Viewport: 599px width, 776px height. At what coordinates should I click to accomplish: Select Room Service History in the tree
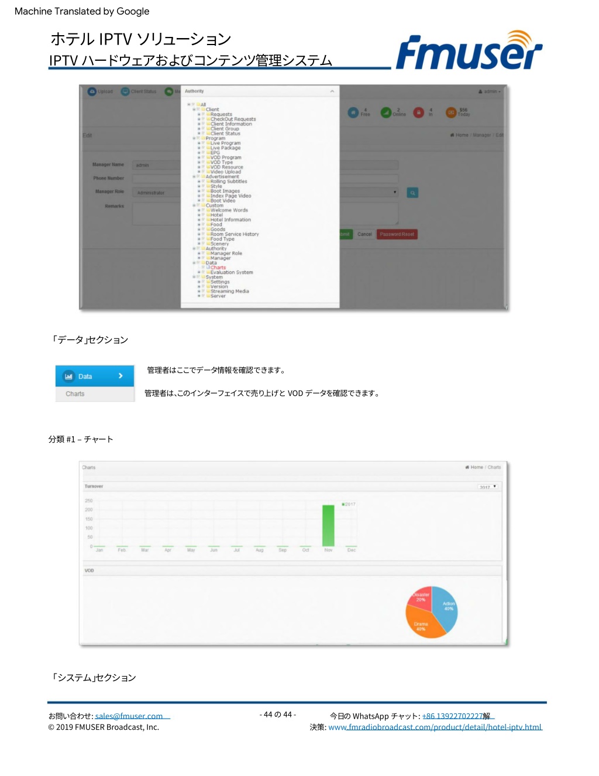(x=235, y=234)
